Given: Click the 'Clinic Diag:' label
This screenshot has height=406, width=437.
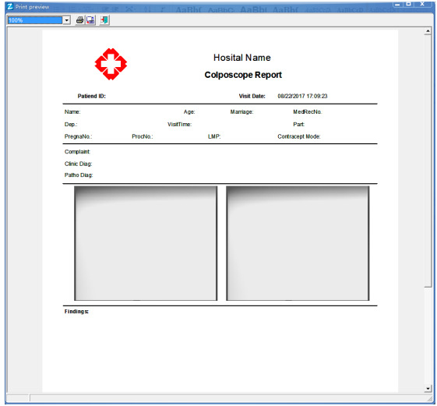Looking at the screenshot, I should [78, 164].
